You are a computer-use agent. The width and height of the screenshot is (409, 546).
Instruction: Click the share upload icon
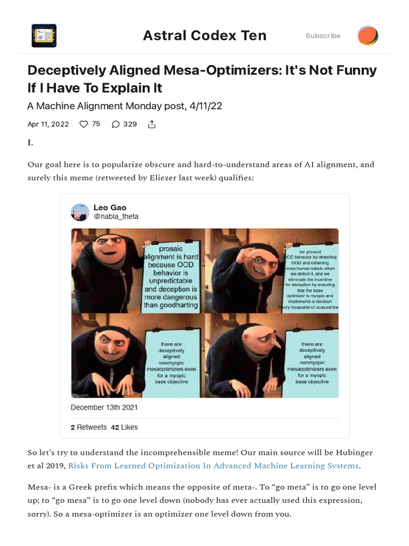[152, 124]
